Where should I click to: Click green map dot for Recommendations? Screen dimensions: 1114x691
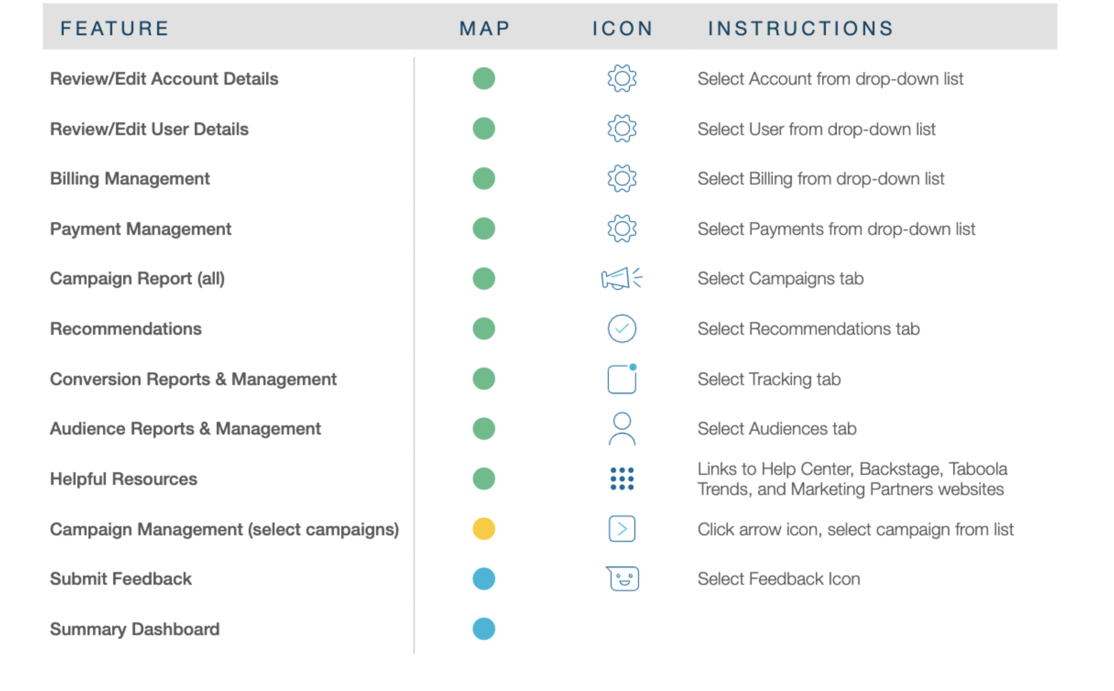484,329
